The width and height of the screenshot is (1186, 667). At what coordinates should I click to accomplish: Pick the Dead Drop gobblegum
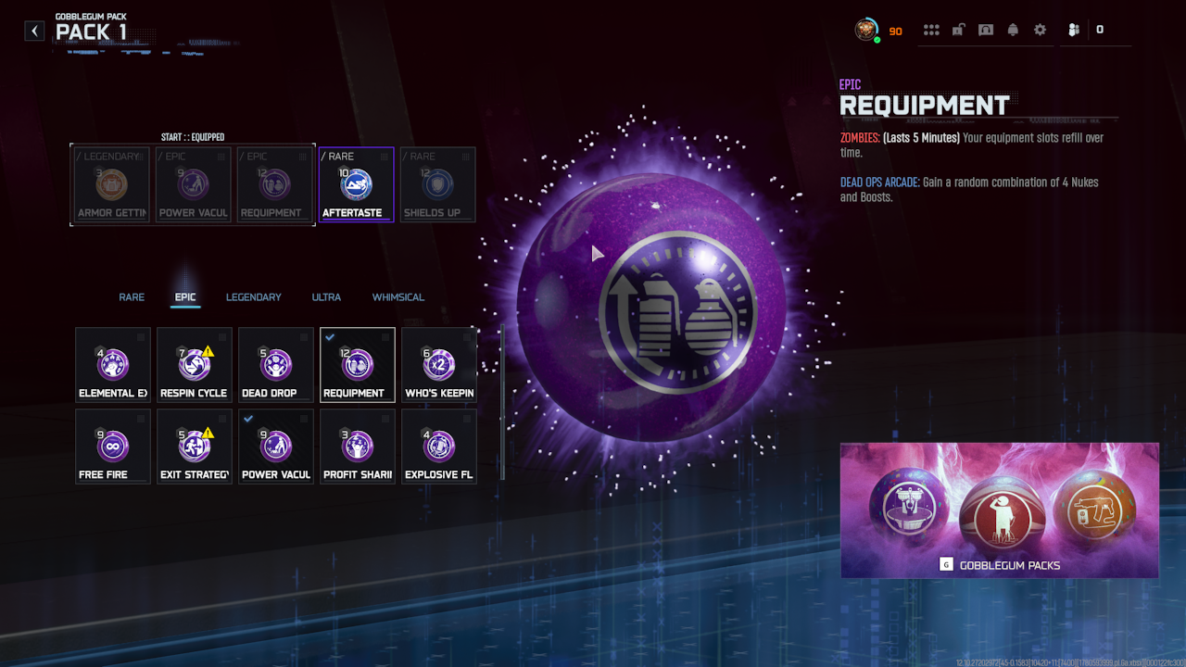tap(276, 365)
